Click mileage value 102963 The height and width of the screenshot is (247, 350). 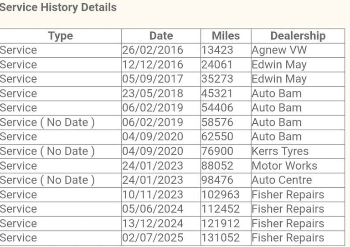(221, 195)
